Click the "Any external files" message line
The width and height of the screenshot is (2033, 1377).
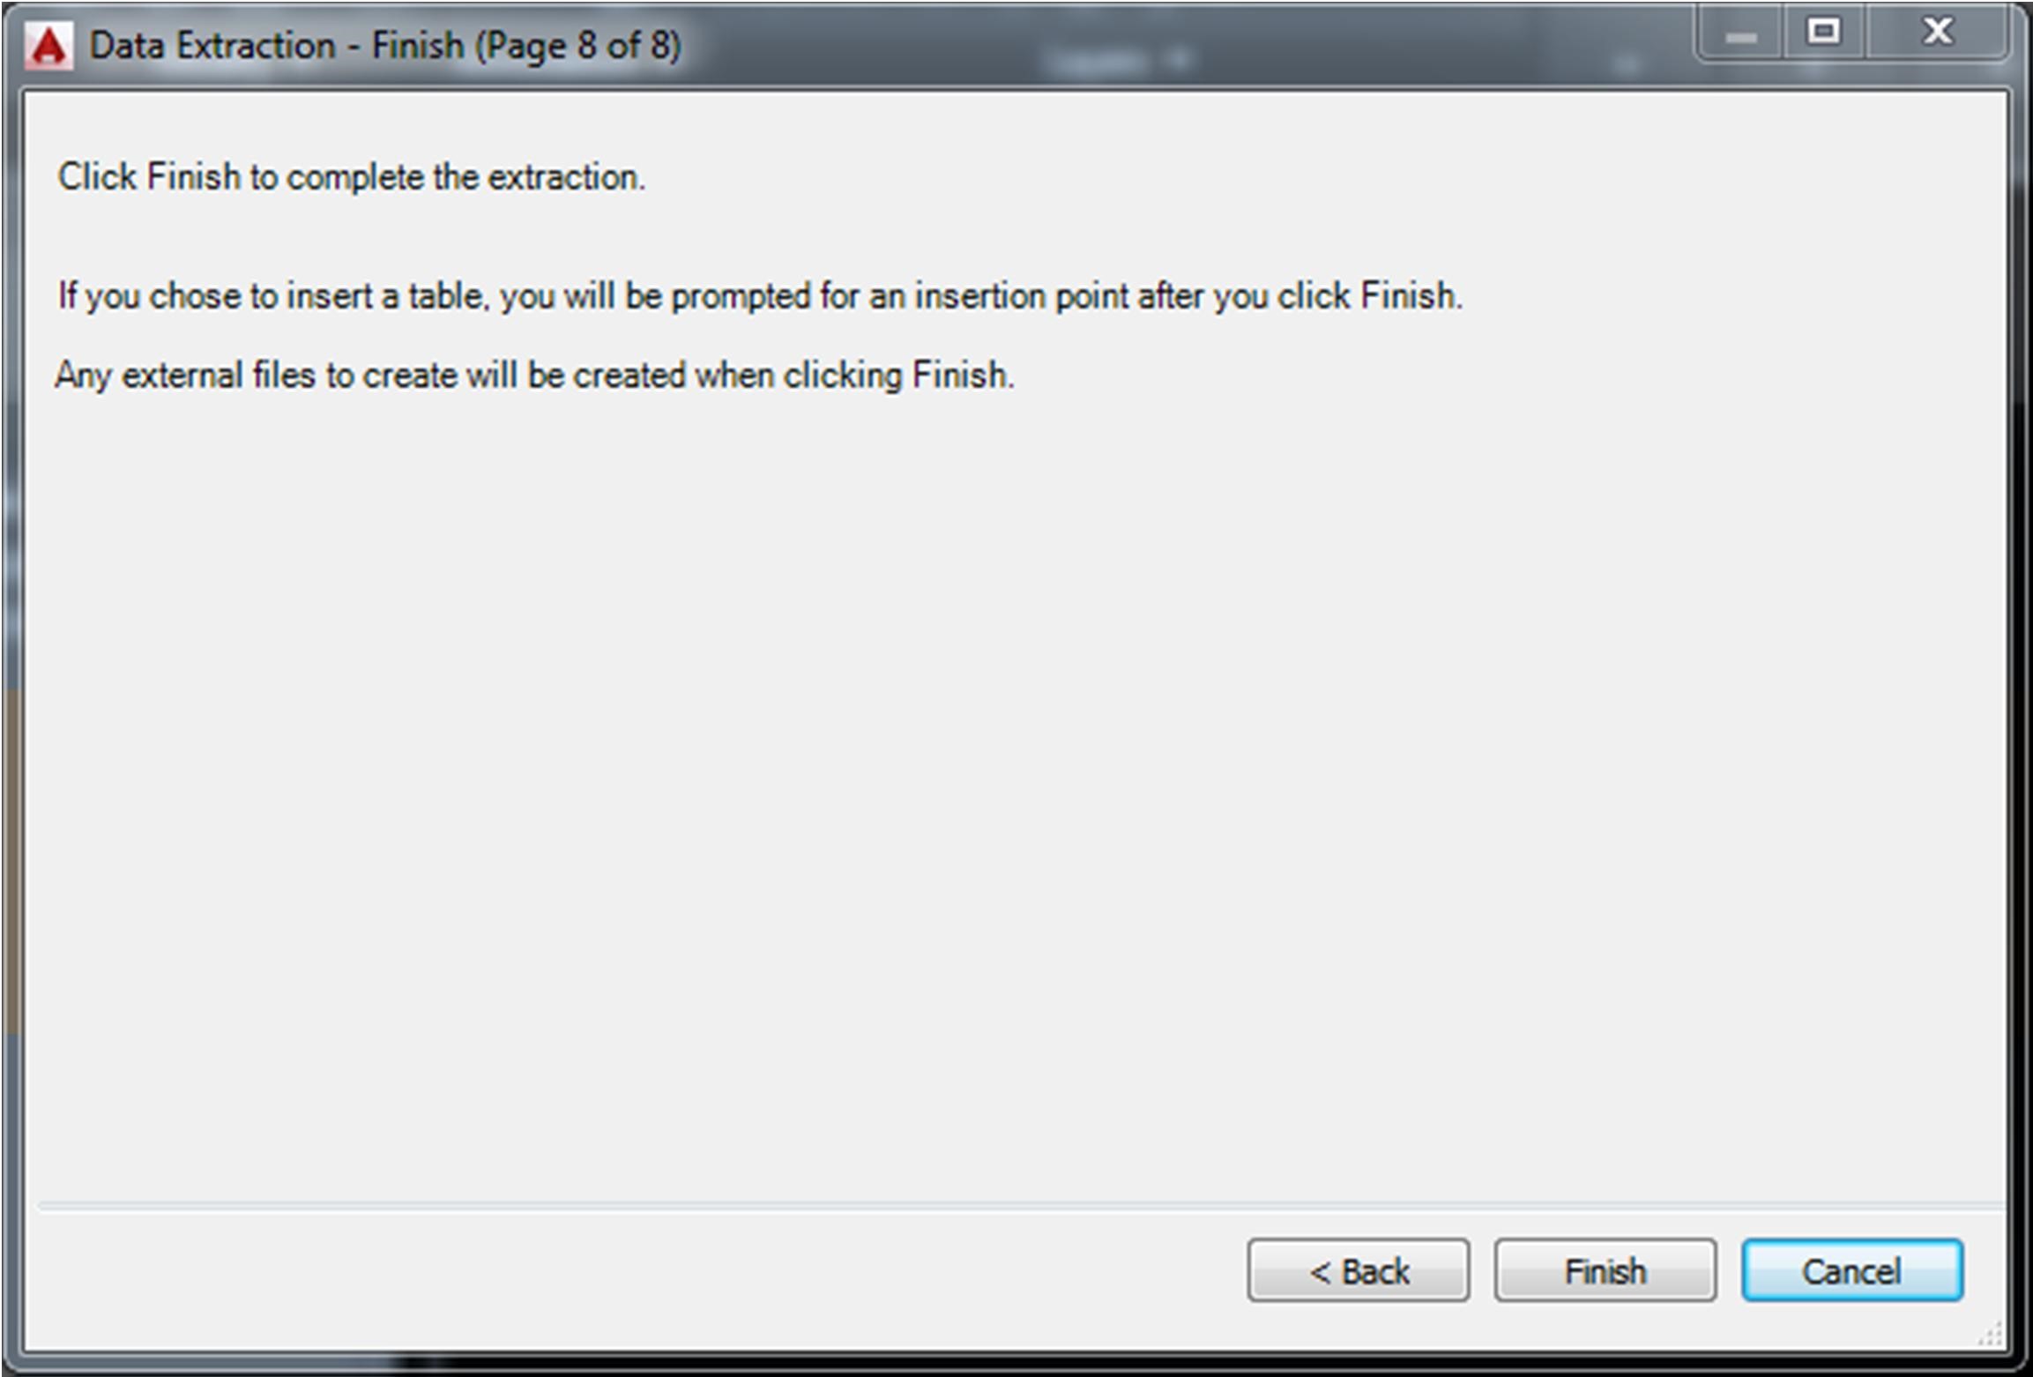pos(534,376)
